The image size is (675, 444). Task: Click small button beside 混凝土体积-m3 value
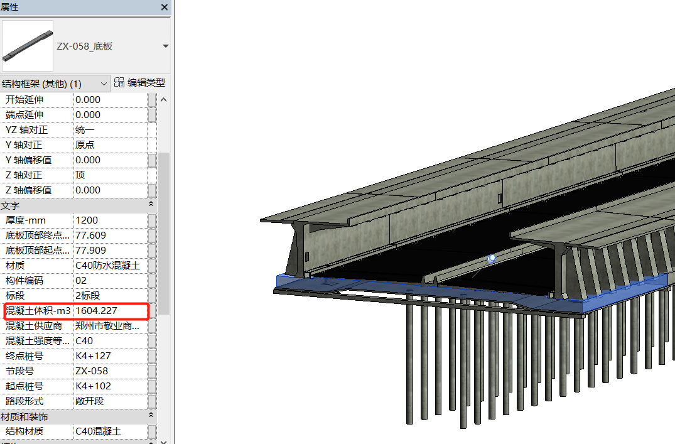click(152, 311)
